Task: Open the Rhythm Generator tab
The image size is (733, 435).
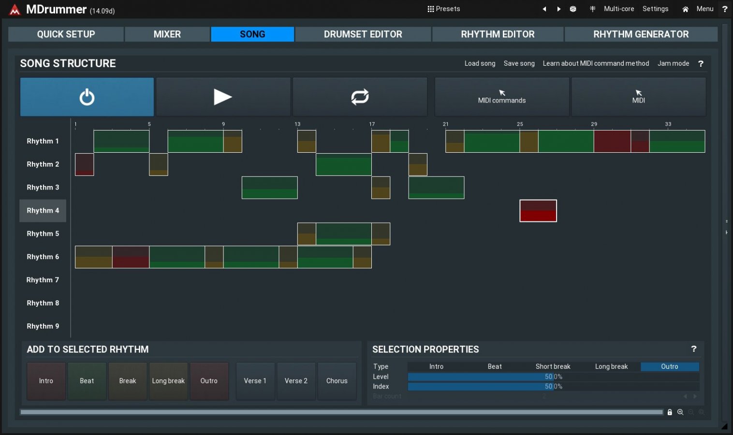Action: tap(641, 34)
